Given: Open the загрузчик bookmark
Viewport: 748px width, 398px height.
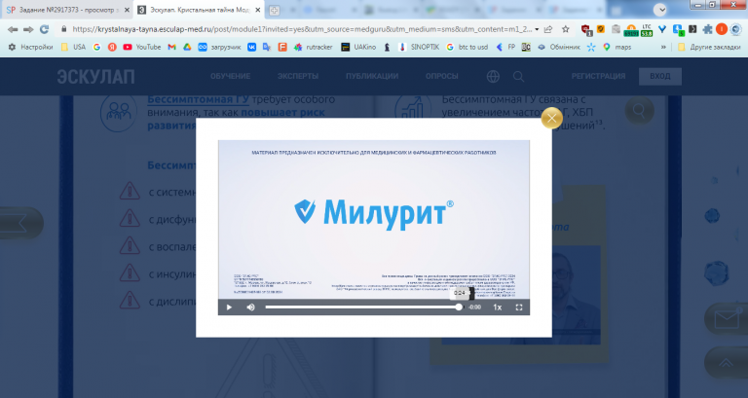Looking at the screenshot, I should click(219, 47).
